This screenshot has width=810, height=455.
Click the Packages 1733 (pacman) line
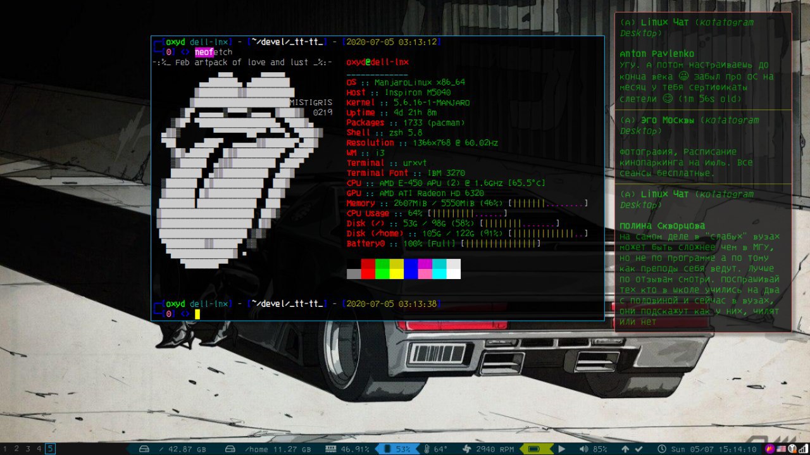(406, 123)
